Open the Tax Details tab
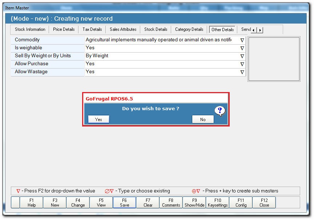 92,29
